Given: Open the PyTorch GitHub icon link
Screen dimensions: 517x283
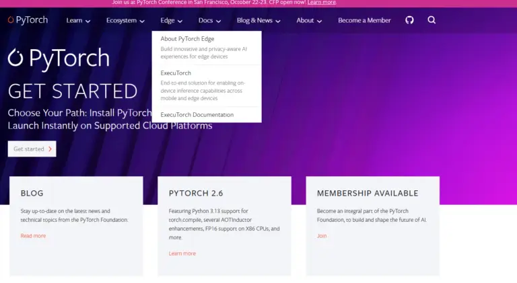Looking at the screenshot, I should pyautogui.click(x=409, y=20).
